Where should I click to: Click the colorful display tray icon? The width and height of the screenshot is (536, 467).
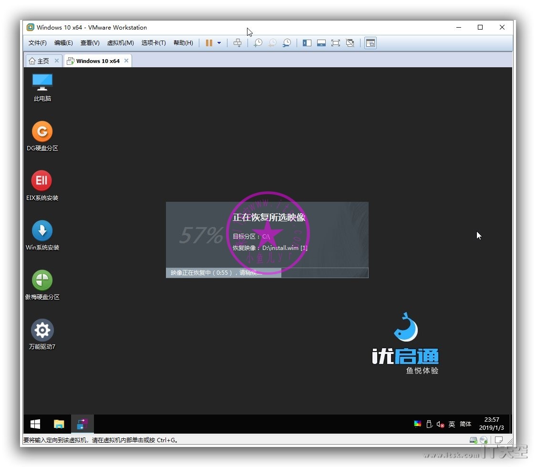(417, 424)
